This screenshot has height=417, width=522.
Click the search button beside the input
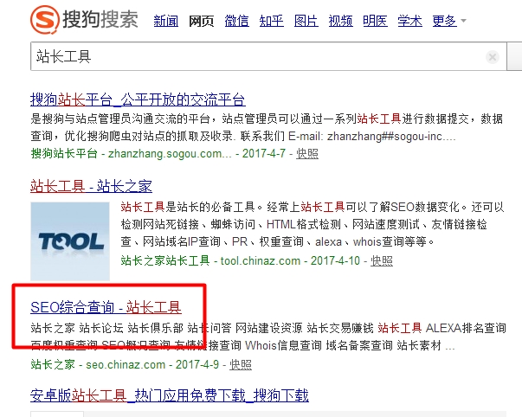pos(514,56)
